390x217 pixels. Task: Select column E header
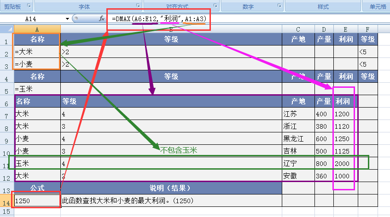pos(345,29)
